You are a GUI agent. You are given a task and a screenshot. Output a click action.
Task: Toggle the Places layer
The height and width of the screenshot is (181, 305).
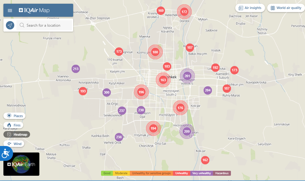[15, 116]
